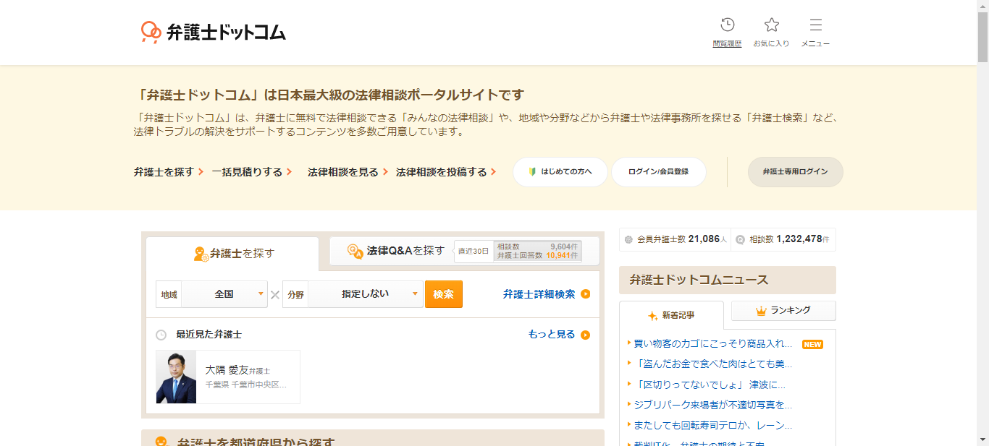Click the scrollbar down arrow
The image size is (989, 446).
click(x=982, y=439)
